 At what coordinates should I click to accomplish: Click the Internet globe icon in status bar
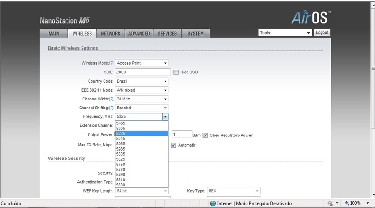213,203
